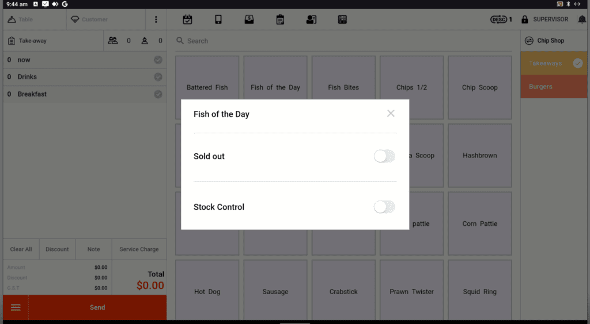Toggle the checkmark on Drinks row
Screen dimensions: 590x324
[x=158, y=77]
